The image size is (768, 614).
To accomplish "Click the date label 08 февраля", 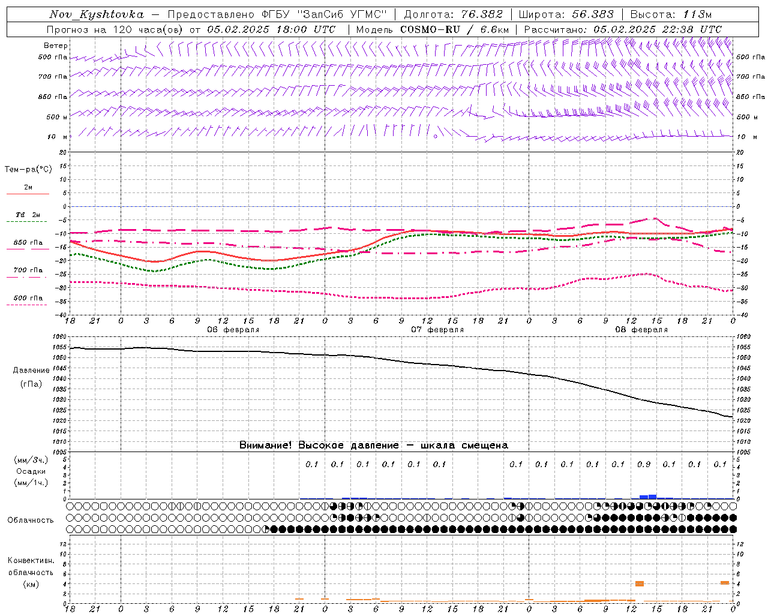I will click(641, 330).
